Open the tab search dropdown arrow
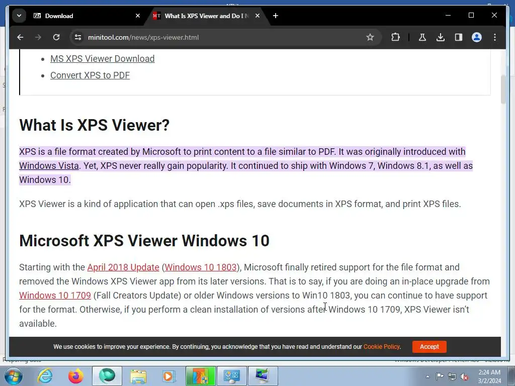The width and height of the screenshot is (515, 386). 19,16
